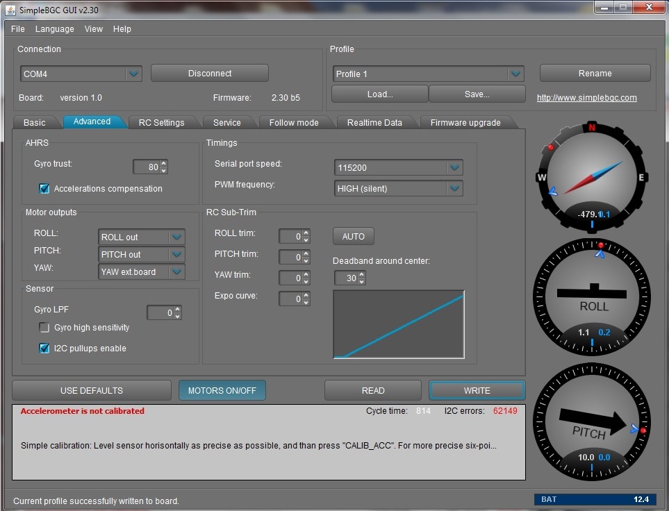Switch to the Realtime Data tab
669x511 pixels.
coord(374,122)
